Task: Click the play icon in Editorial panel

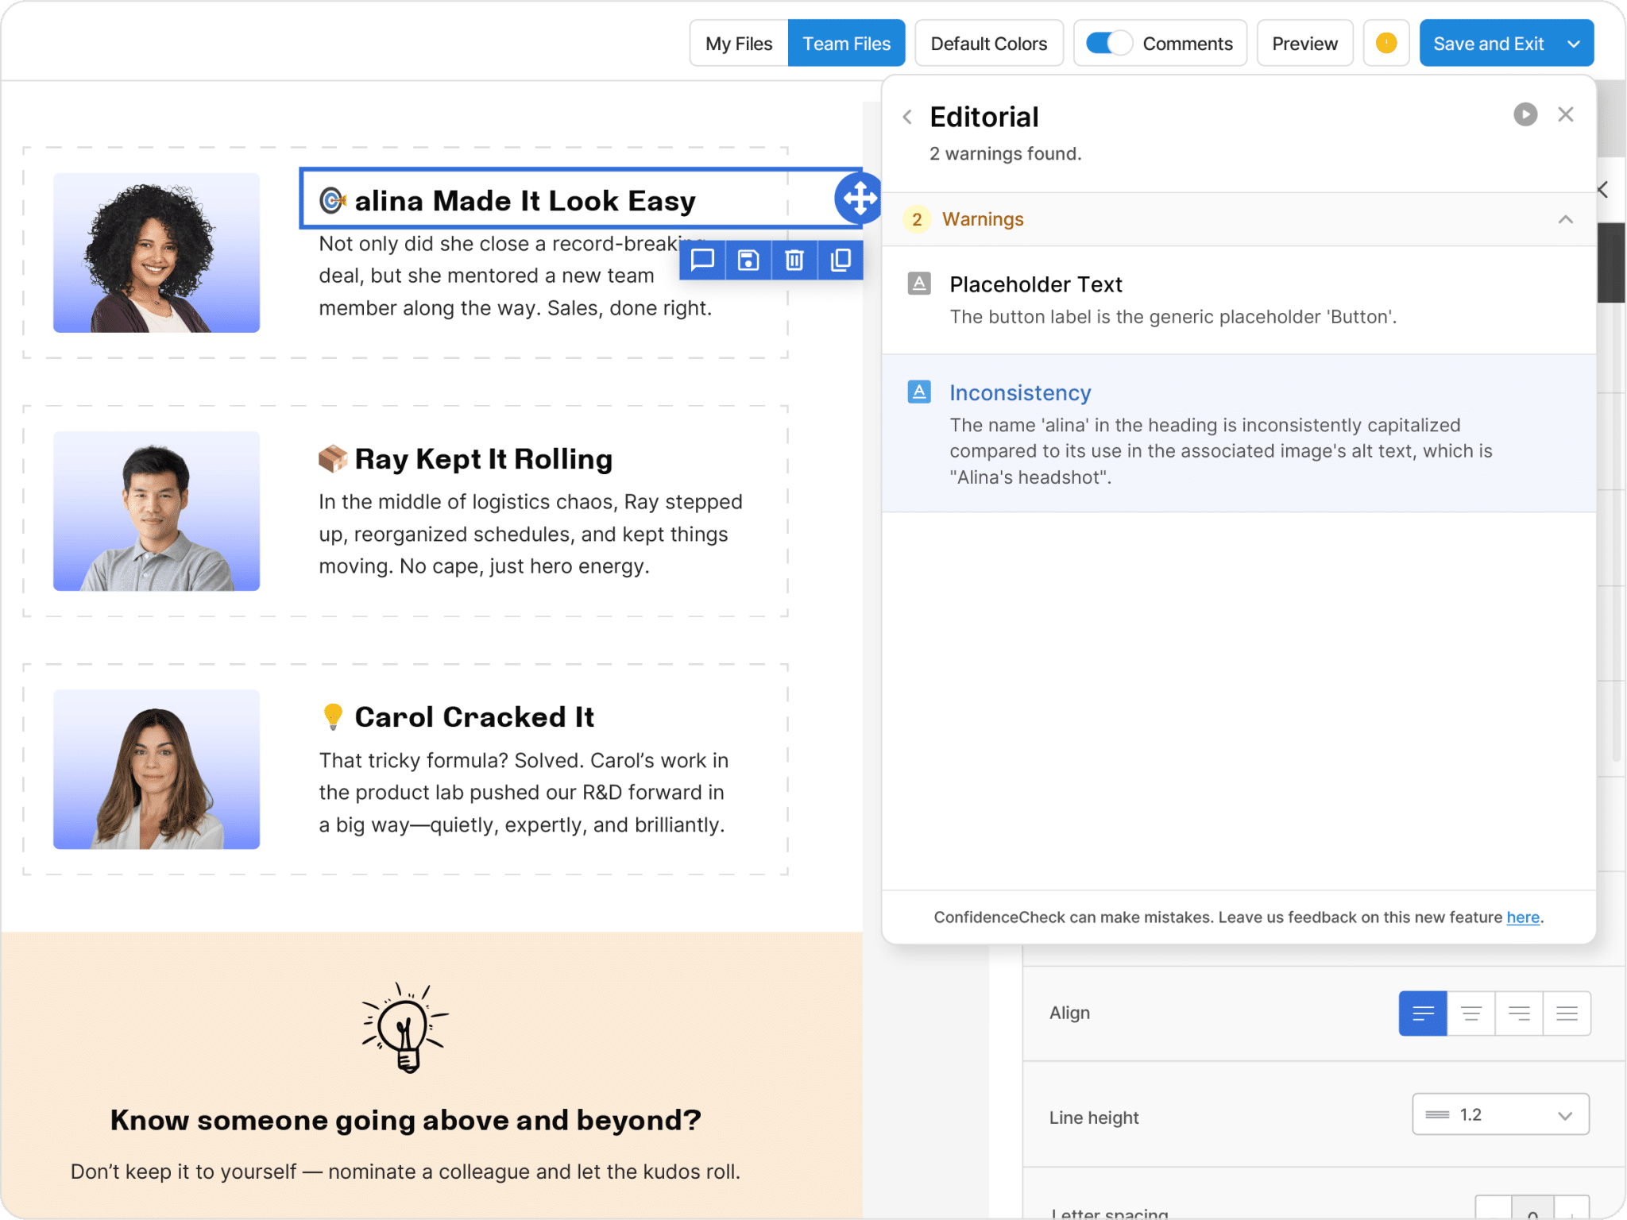Action: [1525, 114]
